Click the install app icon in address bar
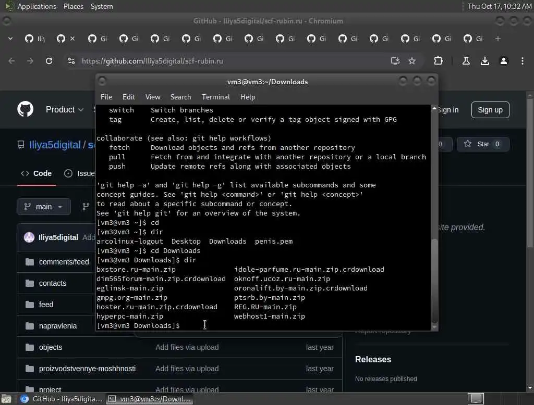534x405 pixels. tap(395, 61)
